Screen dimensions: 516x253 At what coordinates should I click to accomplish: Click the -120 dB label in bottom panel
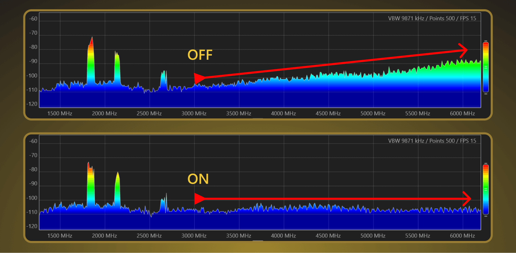click(33, 227)
